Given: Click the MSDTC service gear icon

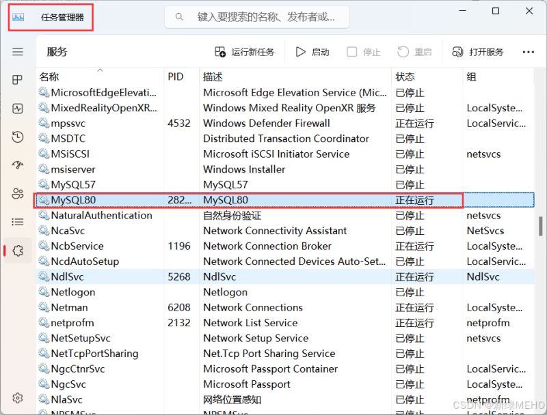Looking at the screenshot, I should coord(44,138).
